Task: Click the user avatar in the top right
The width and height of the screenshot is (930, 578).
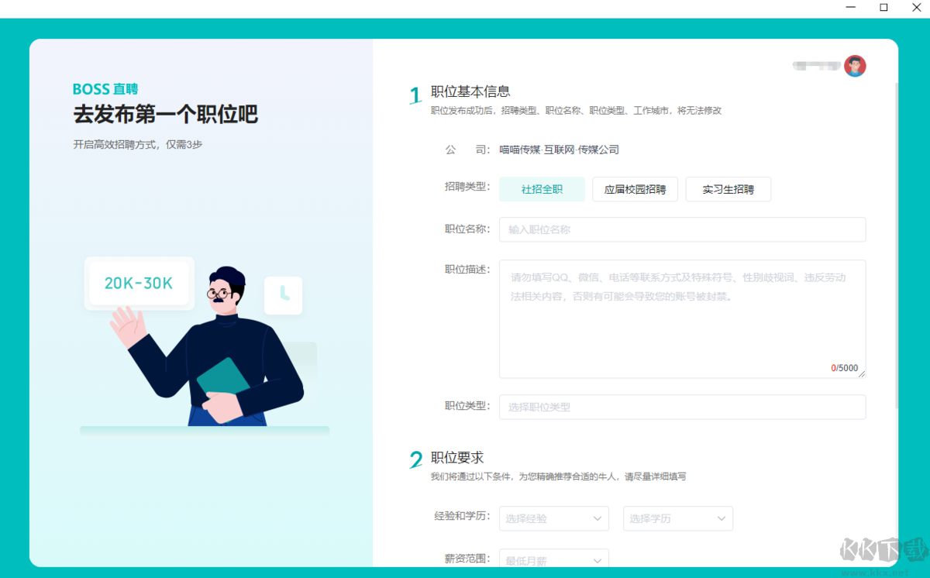Action: pyautogui.click(x=854, y=66)
